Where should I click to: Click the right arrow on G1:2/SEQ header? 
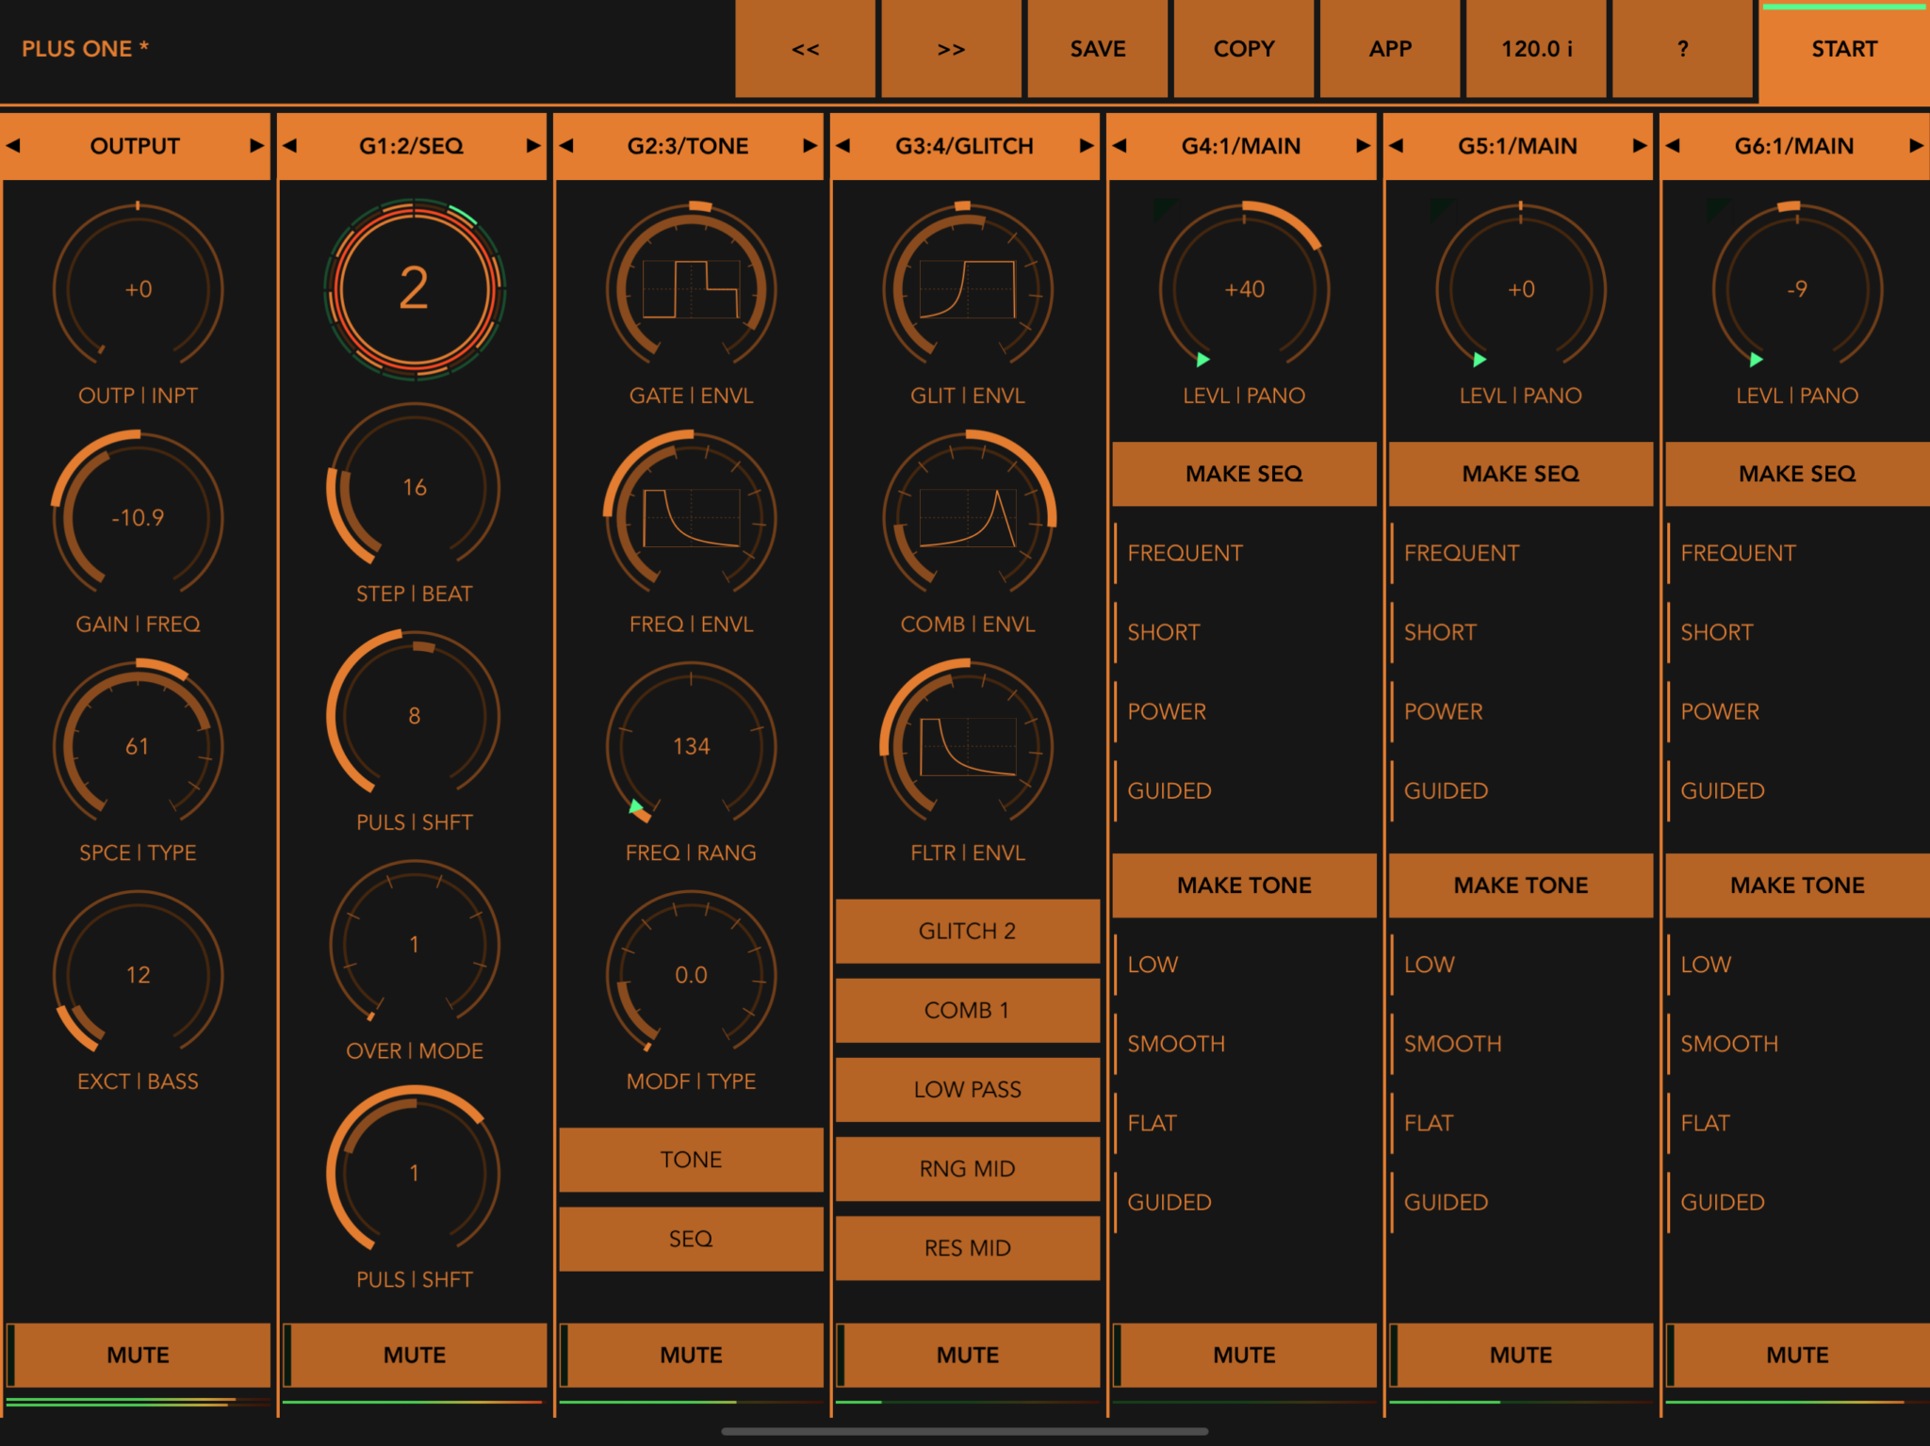pos(533,146)
